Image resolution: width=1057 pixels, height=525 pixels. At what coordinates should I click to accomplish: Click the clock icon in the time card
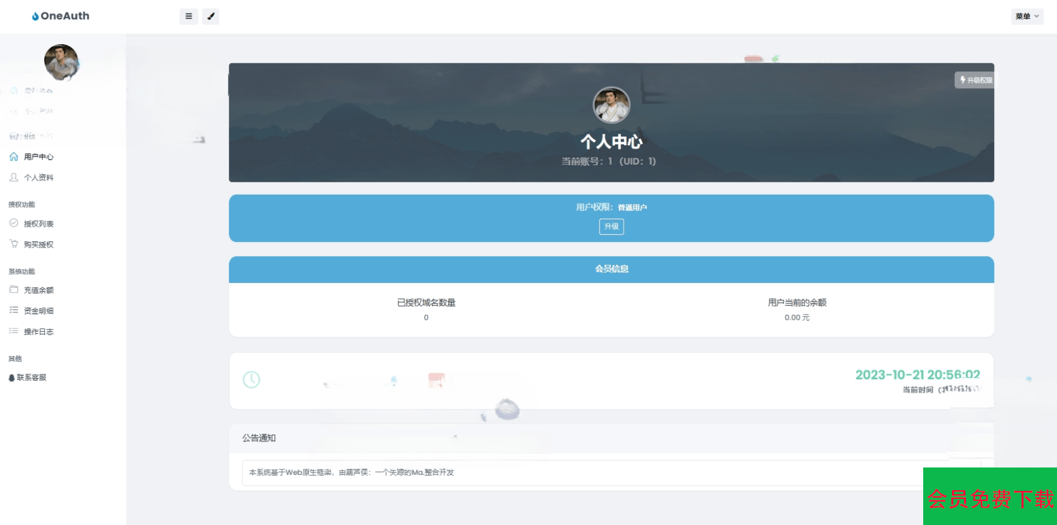click(252, 380)
